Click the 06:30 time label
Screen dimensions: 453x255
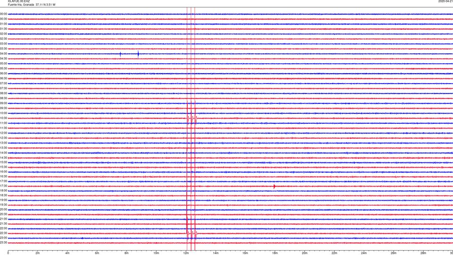pos(3,78)
